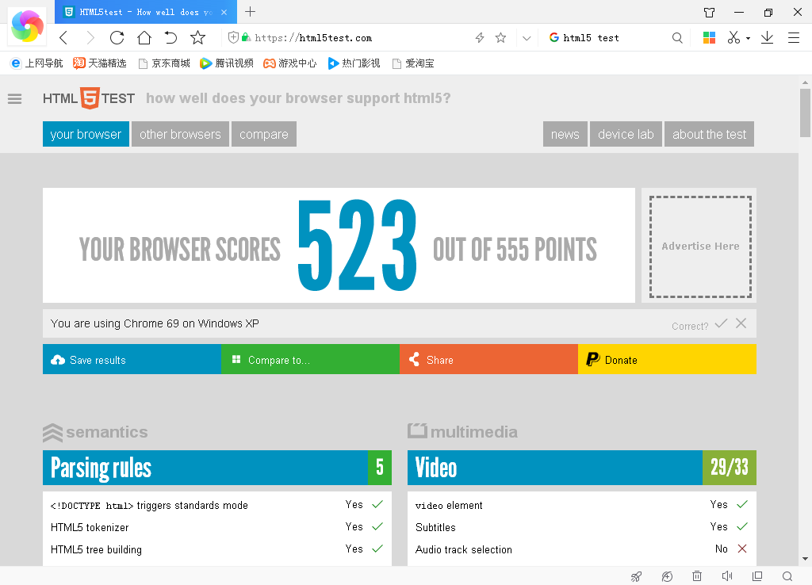The image size is (812, 585).
Task: Click the Donate button
Action: click(667, 359)
